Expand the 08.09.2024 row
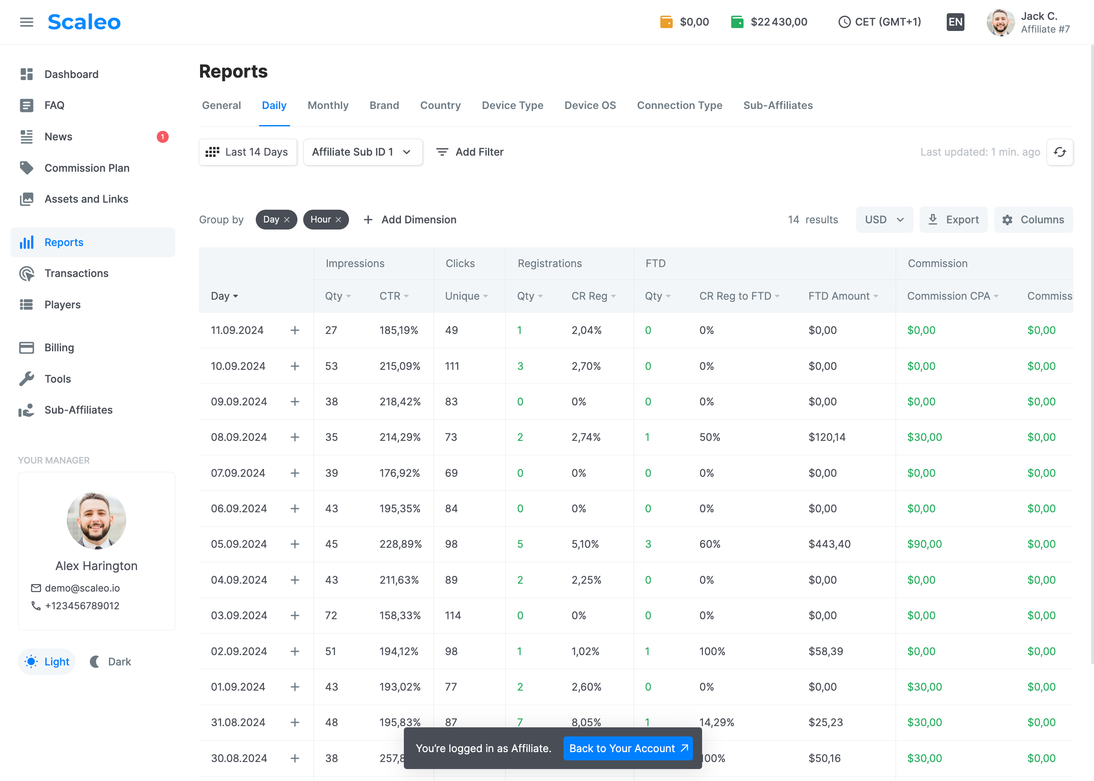This screenshot has height=781, width=1094. click(295, 437)
